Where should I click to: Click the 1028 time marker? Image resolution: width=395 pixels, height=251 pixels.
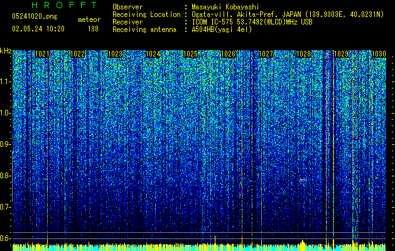304,54
